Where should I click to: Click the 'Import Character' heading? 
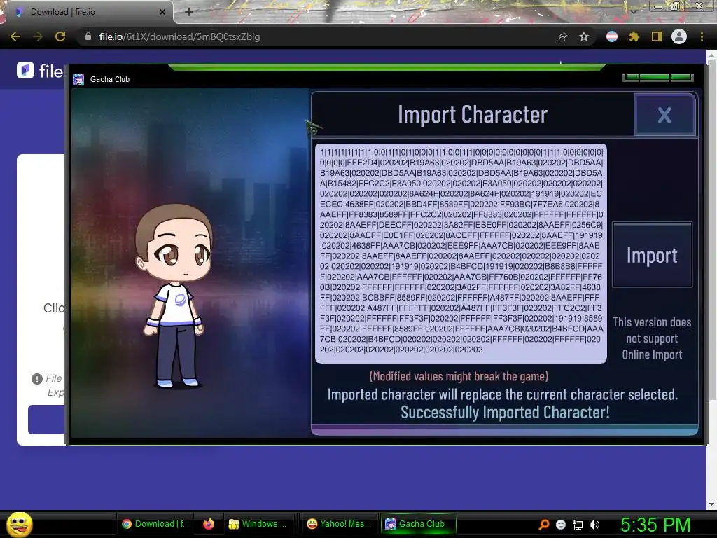[473, 114]
